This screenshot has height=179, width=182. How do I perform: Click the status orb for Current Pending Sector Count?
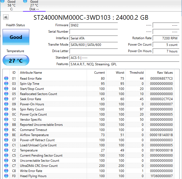pos(6,155)
